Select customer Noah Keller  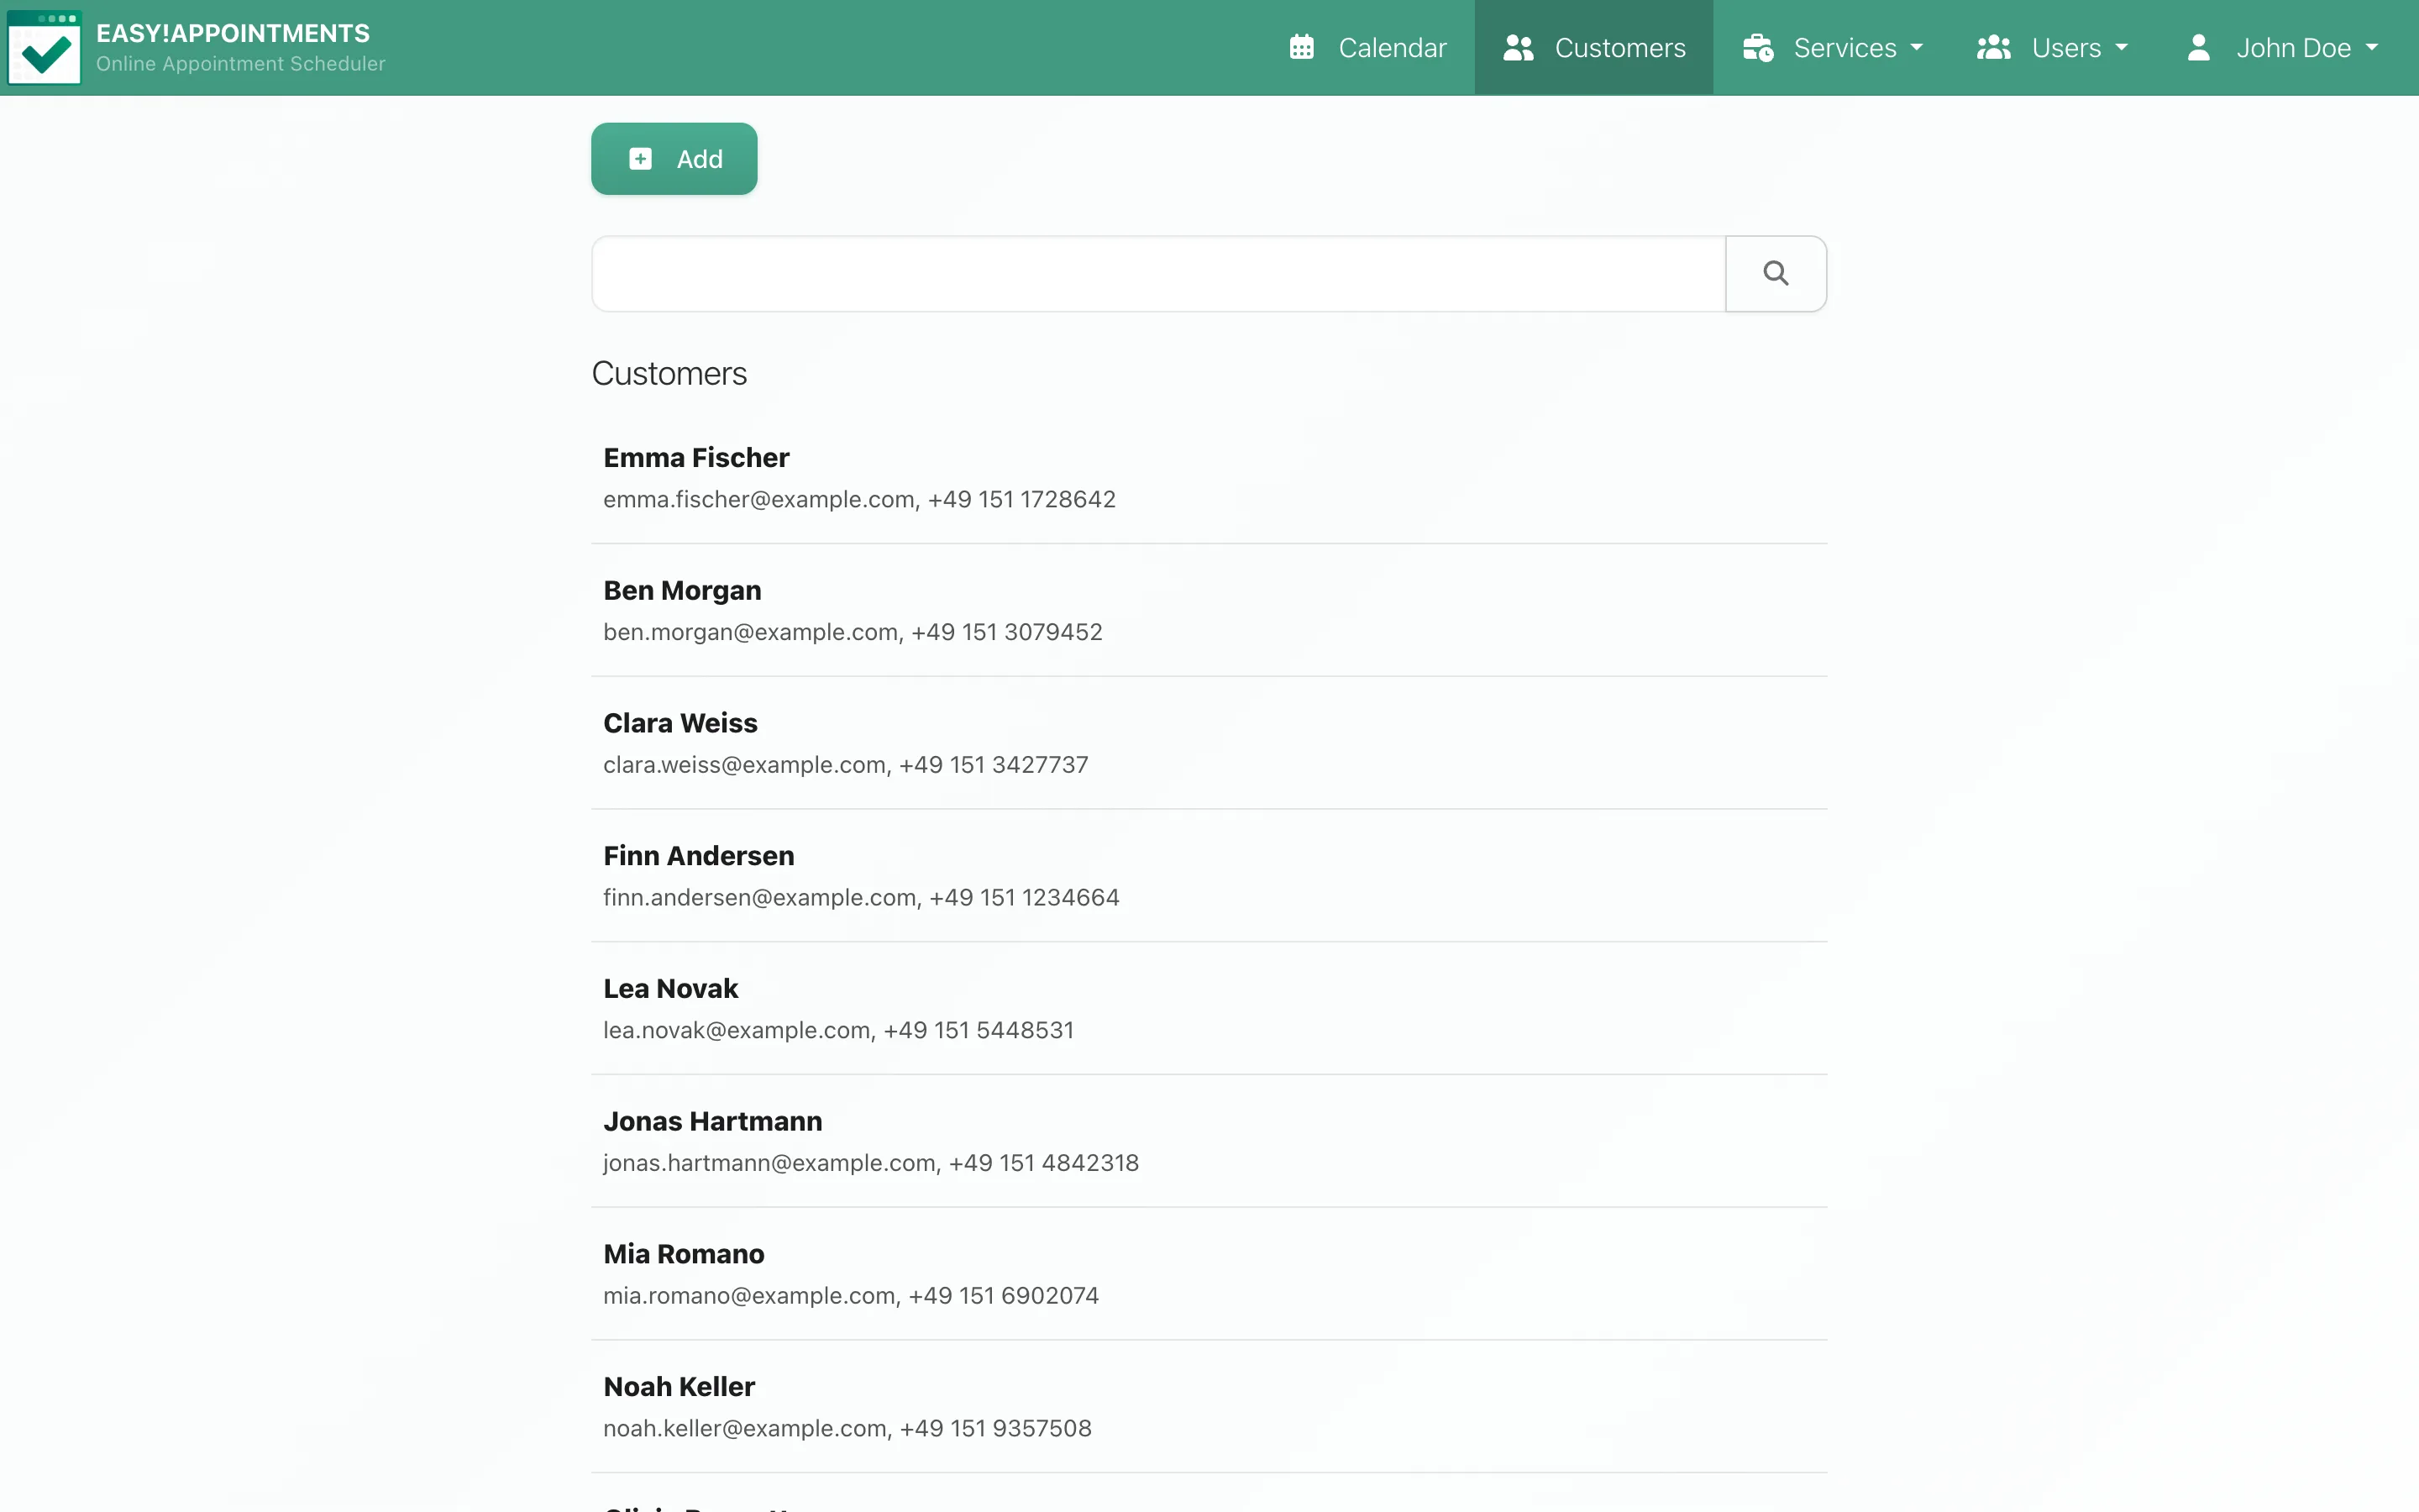[x=1209, y=1406]
